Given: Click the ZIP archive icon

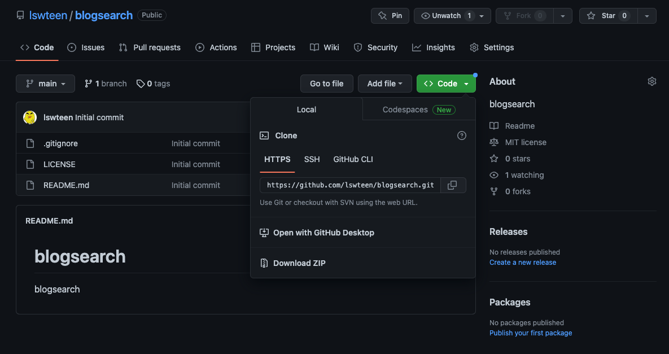Looking at the screenshot, I should pyautogui.click(x=264, y=263).
